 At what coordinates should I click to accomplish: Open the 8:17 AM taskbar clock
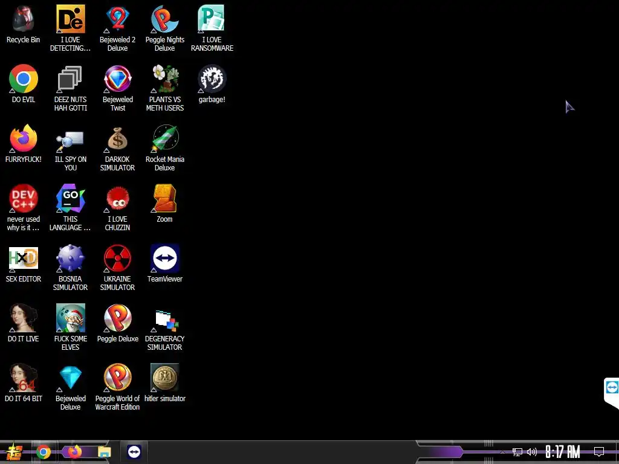563,452
